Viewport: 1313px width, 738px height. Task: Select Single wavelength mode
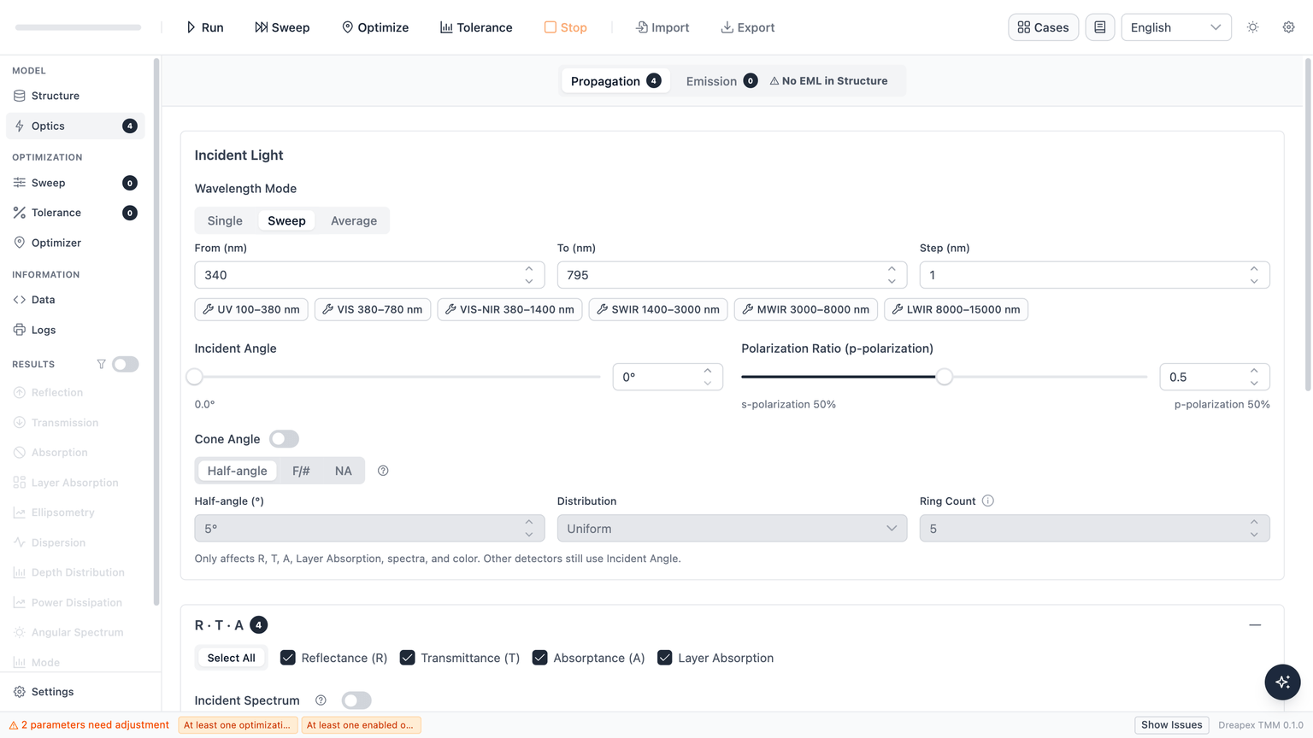click(225, 220)
